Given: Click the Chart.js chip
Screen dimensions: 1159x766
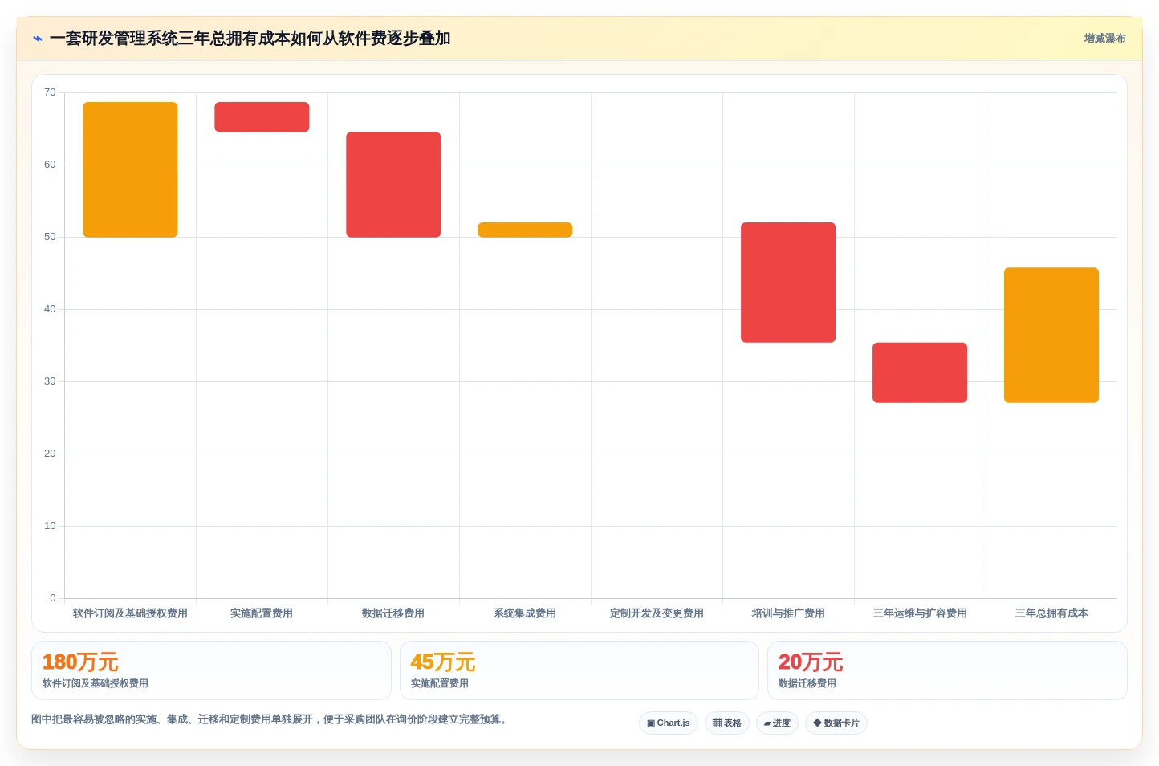Looking at the screenshot, I should click(x=669, y=723).
